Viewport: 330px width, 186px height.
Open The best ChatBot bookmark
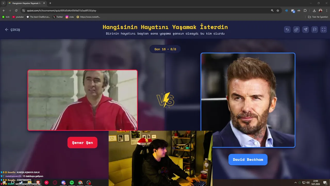(38, 17)
